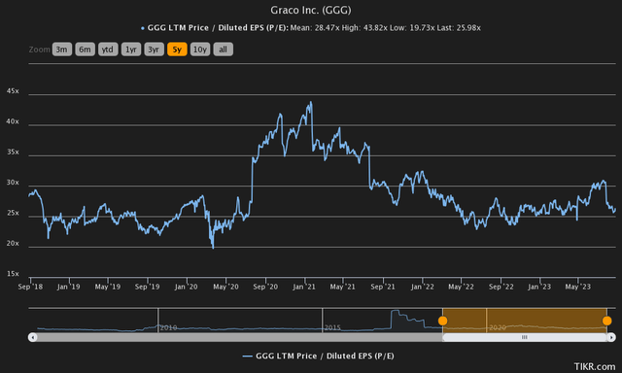
Task: Click the P/E peak near Jan '21
Action: [311, 102]
